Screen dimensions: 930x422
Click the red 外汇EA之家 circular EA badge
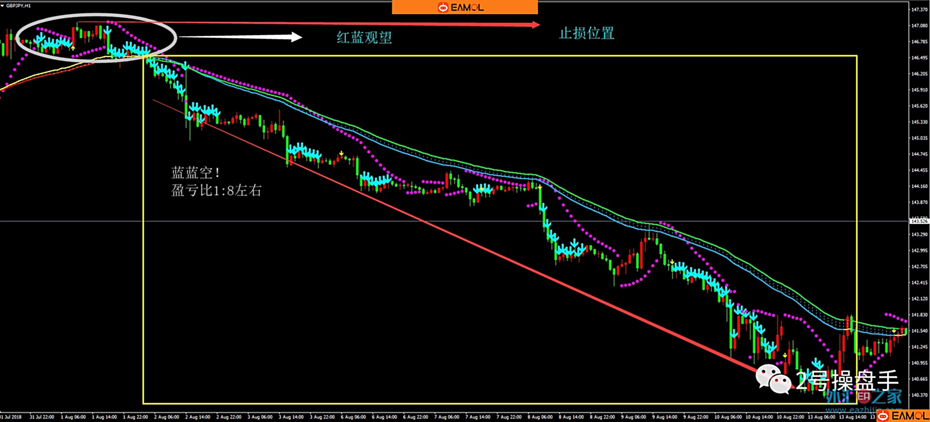[x=863, y=397]
